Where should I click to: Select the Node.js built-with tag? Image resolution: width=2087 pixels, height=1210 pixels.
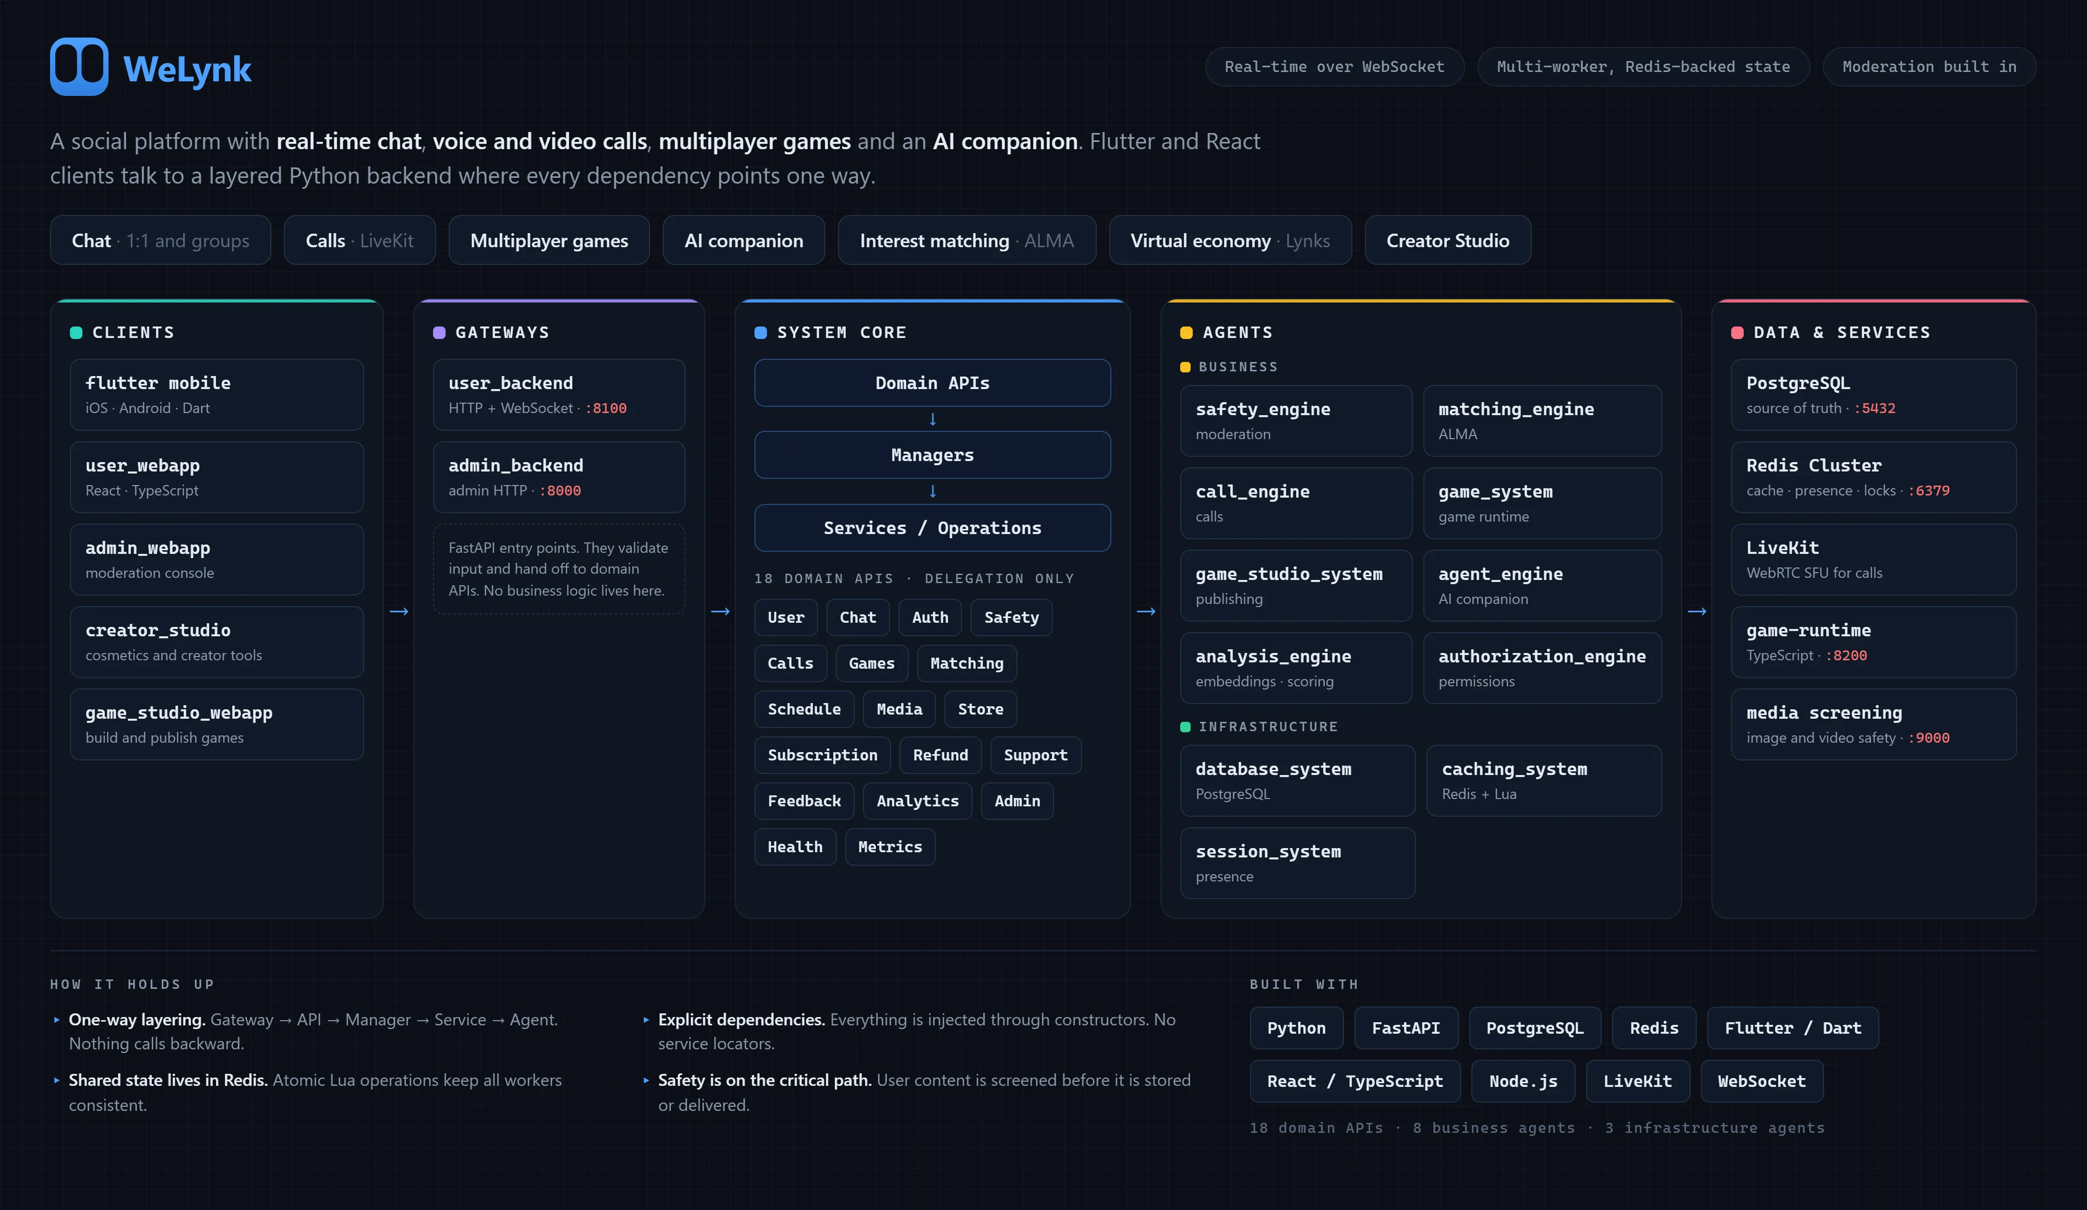(1523, 1081)
